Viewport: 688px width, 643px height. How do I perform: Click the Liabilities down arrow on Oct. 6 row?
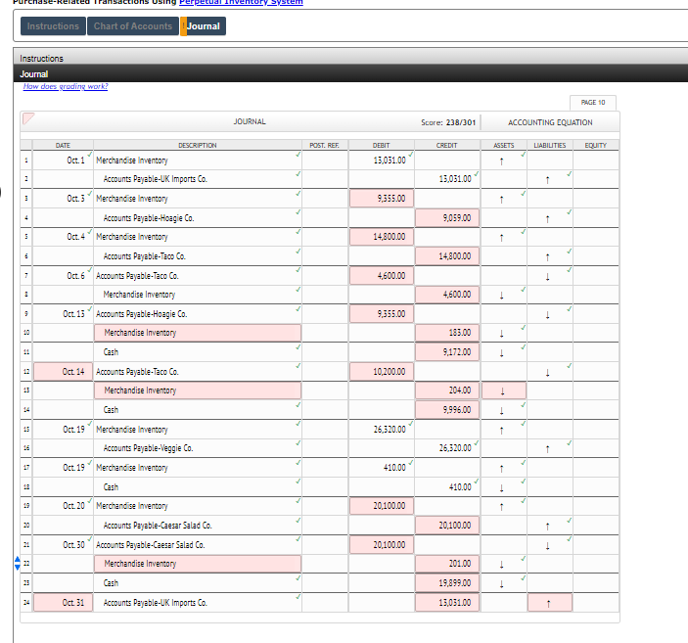tap(547, 277)
